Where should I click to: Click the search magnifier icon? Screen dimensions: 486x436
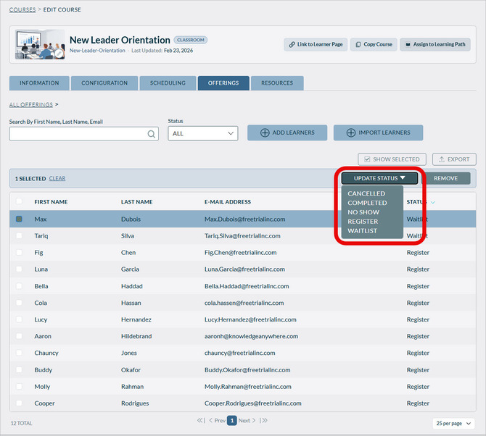152,134
